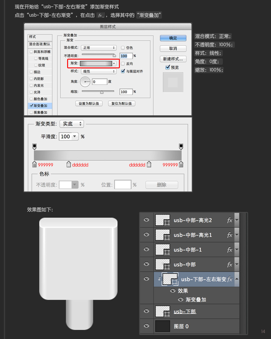Click the fx icon in the instruction text
This screenshot has height=339, width=271.
pos(100,15)
